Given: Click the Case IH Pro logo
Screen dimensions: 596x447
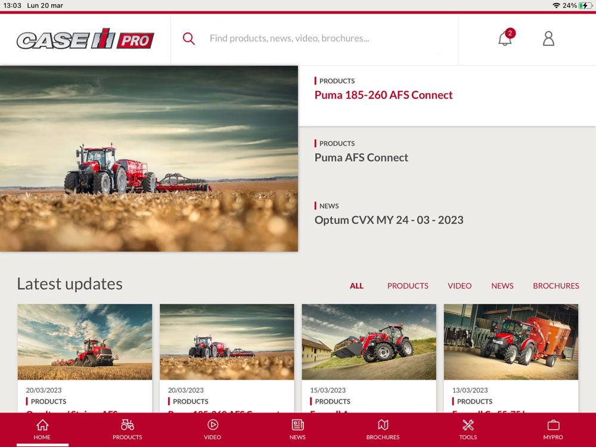Looking at the screenshot, I should [85, 39].
